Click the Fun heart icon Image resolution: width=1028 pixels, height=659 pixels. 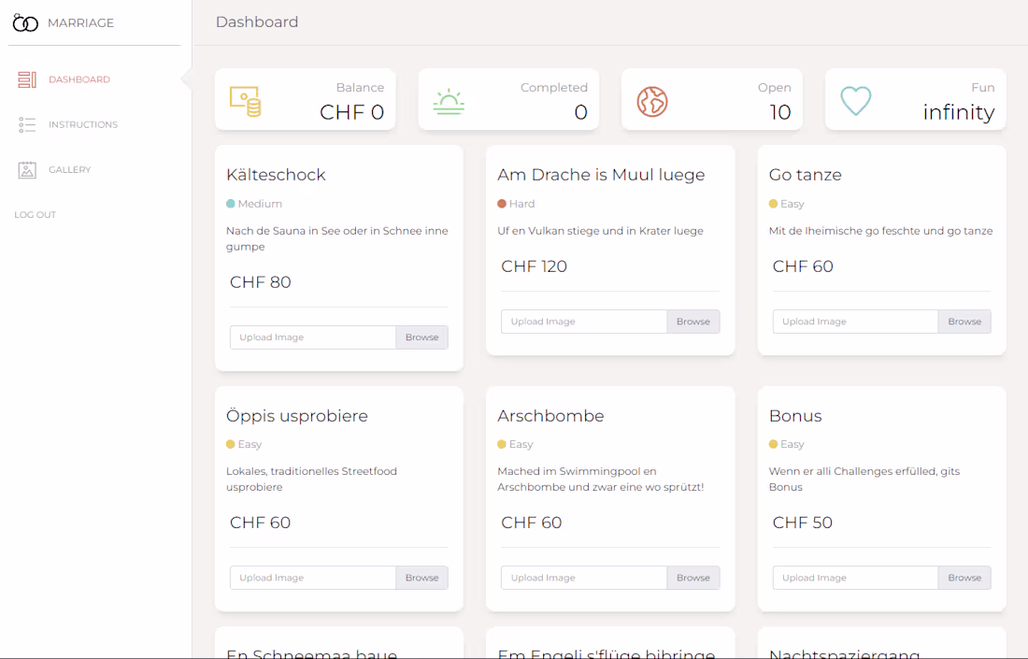click(855, 101)
